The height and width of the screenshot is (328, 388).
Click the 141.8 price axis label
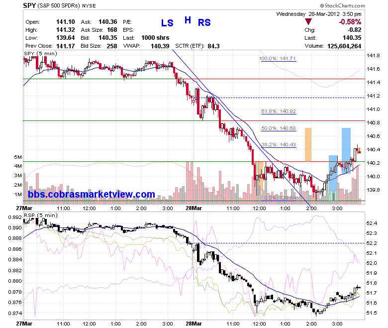(373, 55)
